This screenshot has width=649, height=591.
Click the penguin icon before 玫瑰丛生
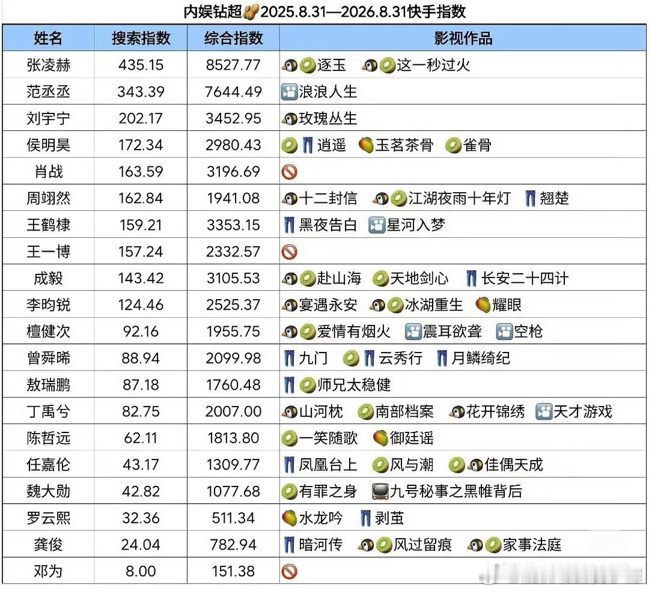click(x=289, y=119)
